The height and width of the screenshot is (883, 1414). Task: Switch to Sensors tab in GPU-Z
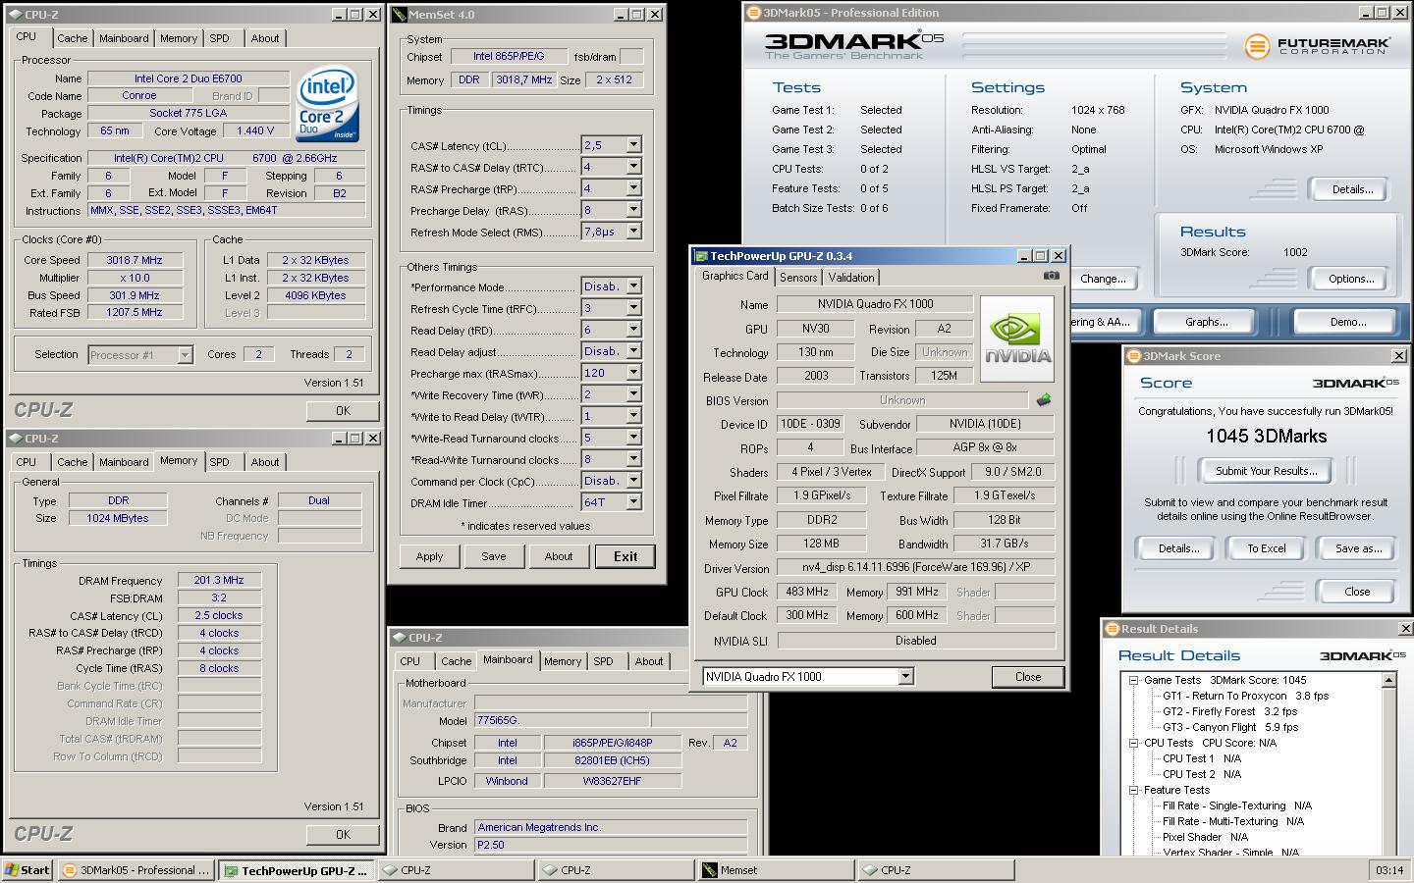click(798, 278)
